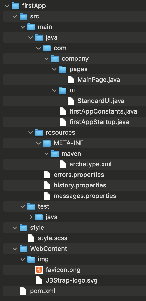Click the WebContent folder icon
This screenshot has width=146, height=301.
(x=23, y=249)
